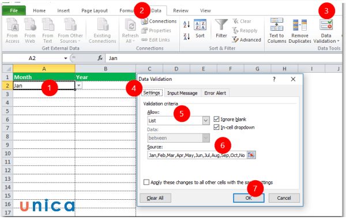This screenshot has width=346, height=220.
Task: Switch to the Insert tab
Action: tap(63, 10)
